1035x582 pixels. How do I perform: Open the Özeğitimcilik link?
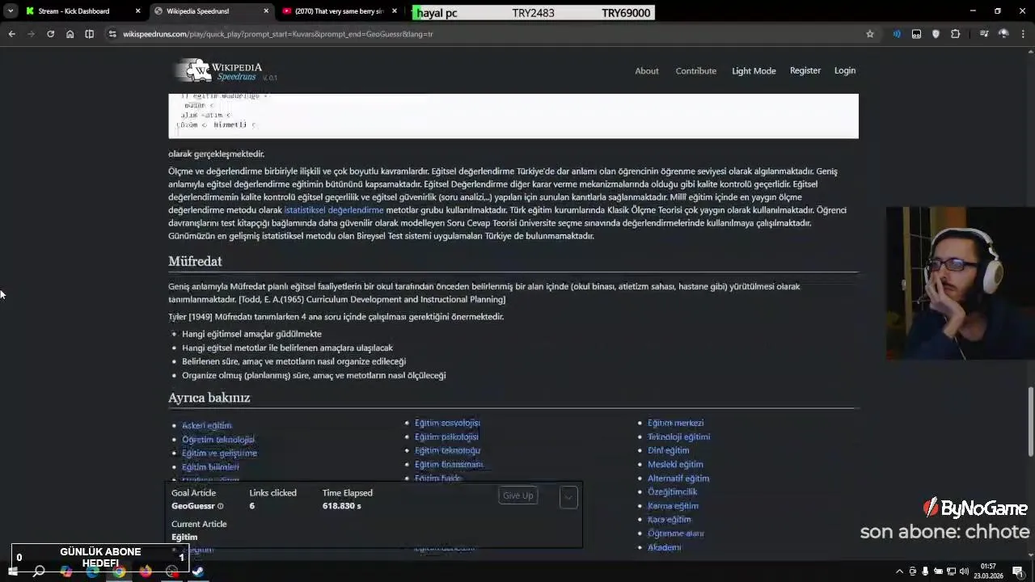tap(672, 492)
